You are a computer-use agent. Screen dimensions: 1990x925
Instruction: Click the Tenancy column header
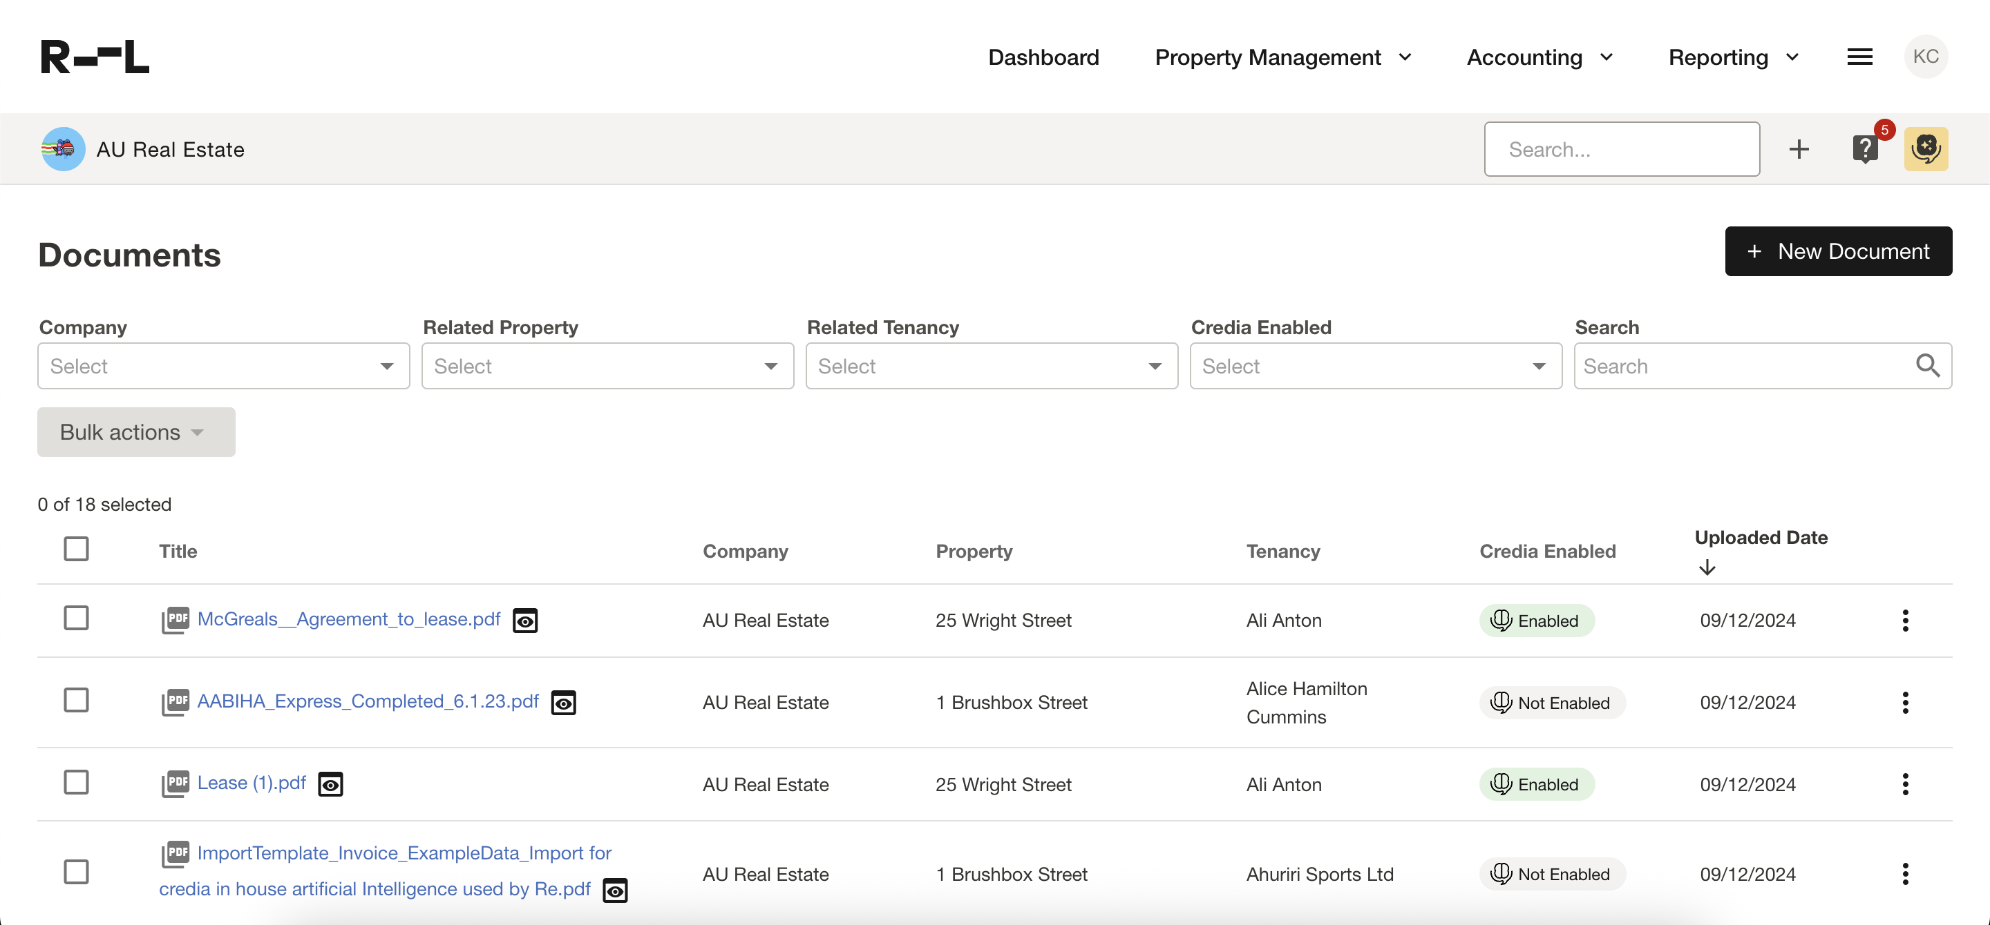click(x=1283, y=551)
